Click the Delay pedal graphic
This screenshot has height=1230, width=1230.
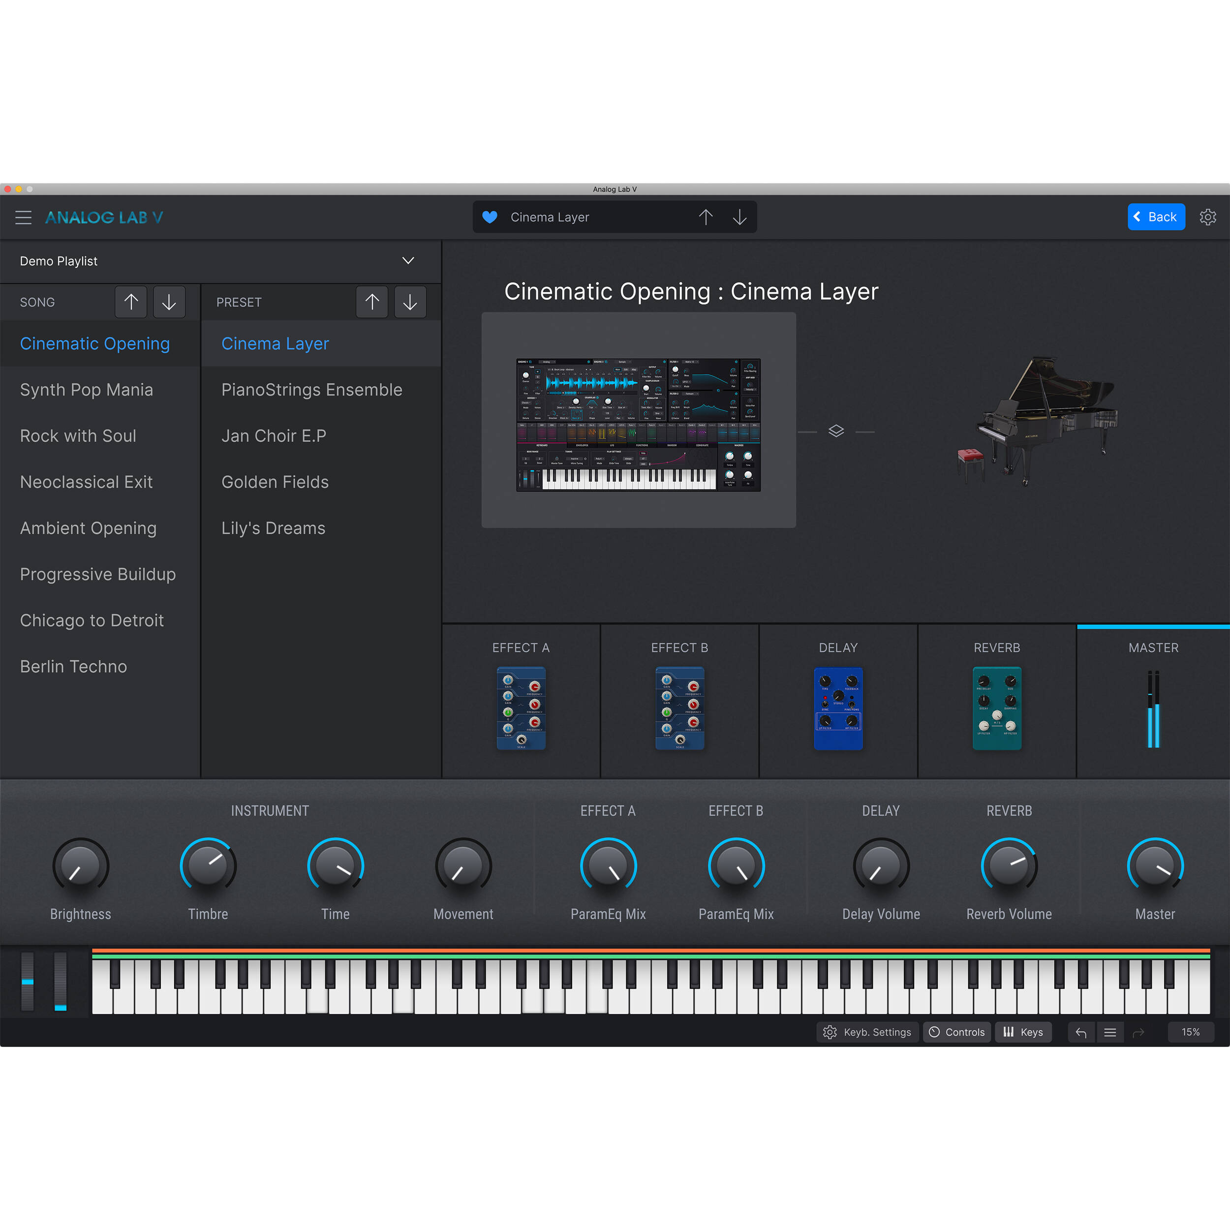click(x=837, y=708)
